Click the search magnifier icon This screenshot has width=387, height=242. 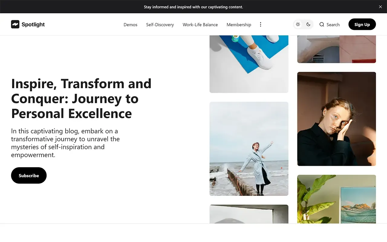[322, 25]
